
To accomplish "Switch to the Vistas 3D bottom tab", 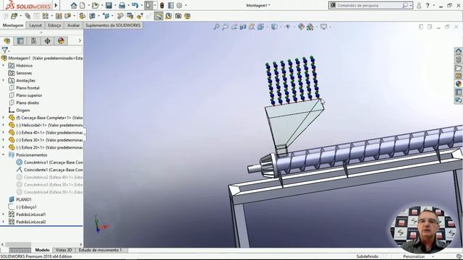I will coord(64,250).
